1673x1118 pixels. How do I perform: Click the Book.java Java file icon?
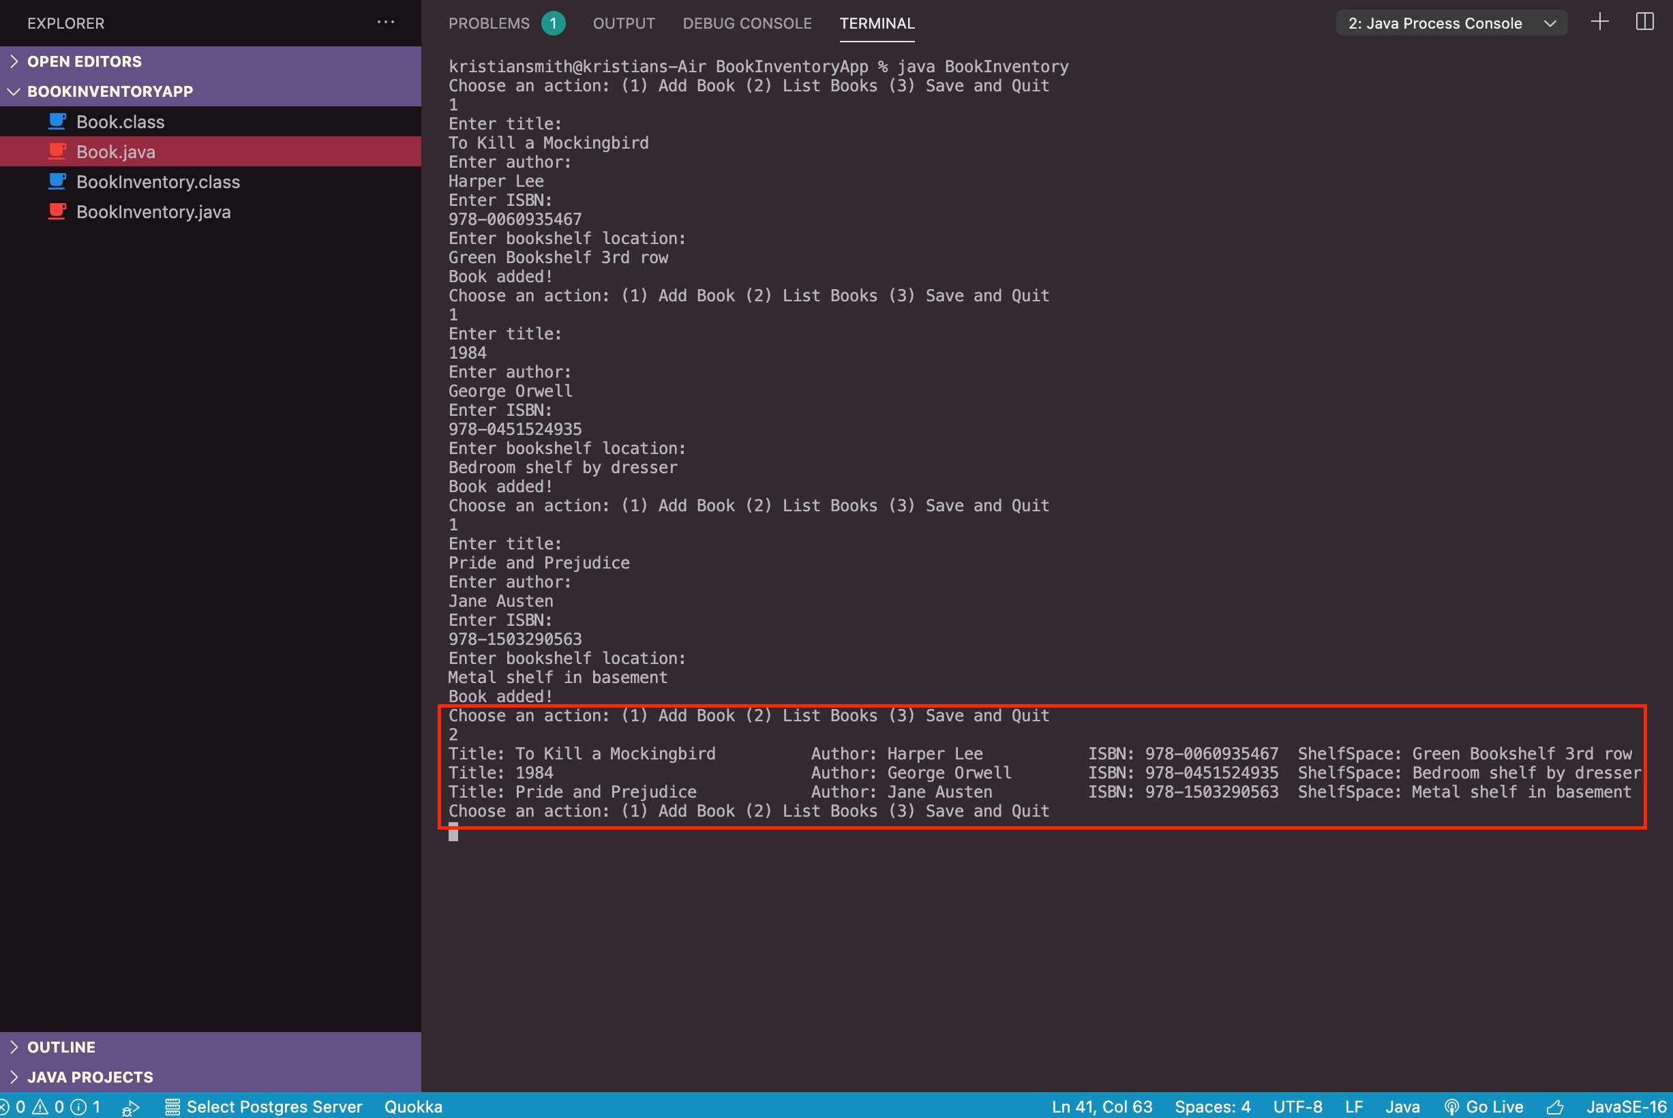57,151
